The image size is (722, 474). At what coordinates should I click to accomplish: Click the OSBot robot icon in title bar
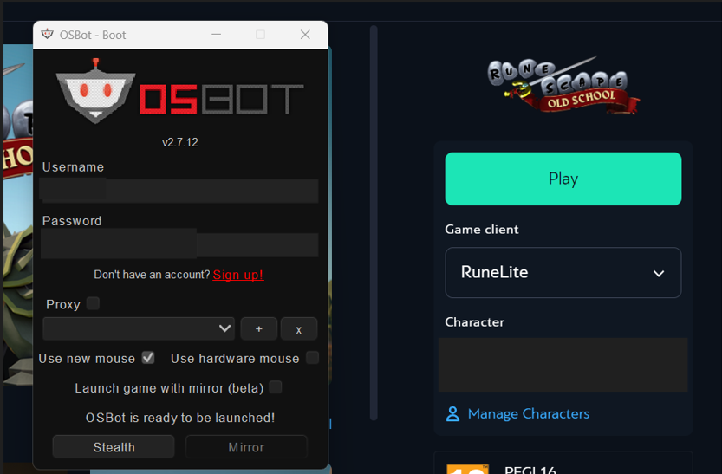click(x=47, y=35)
